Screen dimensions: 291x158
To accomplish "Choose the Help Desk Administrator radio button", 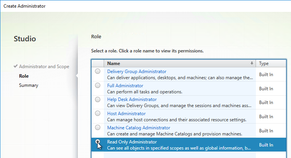I will click(98, 99).
